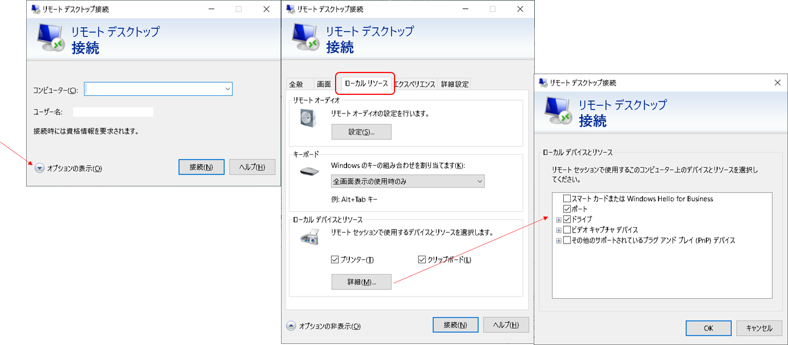The width and height of the screenshot is (788, 345).
Task: Click remote audio 設定(S)... button
Action: point(361,132)
